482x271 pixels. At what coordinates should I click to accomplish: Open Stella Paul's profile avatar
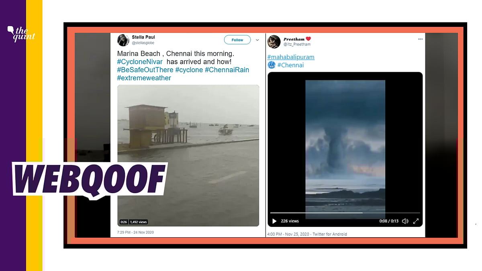(x=123, y=40)
